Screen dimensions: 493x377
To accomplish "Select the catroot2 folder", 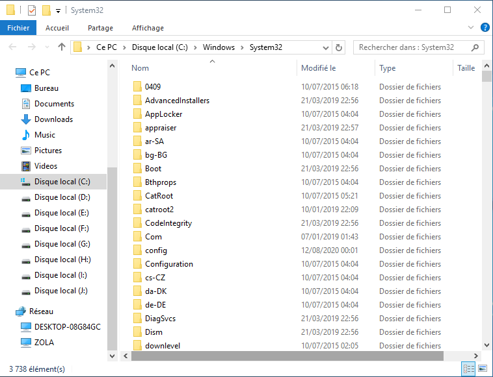I will tap(159, 210).
